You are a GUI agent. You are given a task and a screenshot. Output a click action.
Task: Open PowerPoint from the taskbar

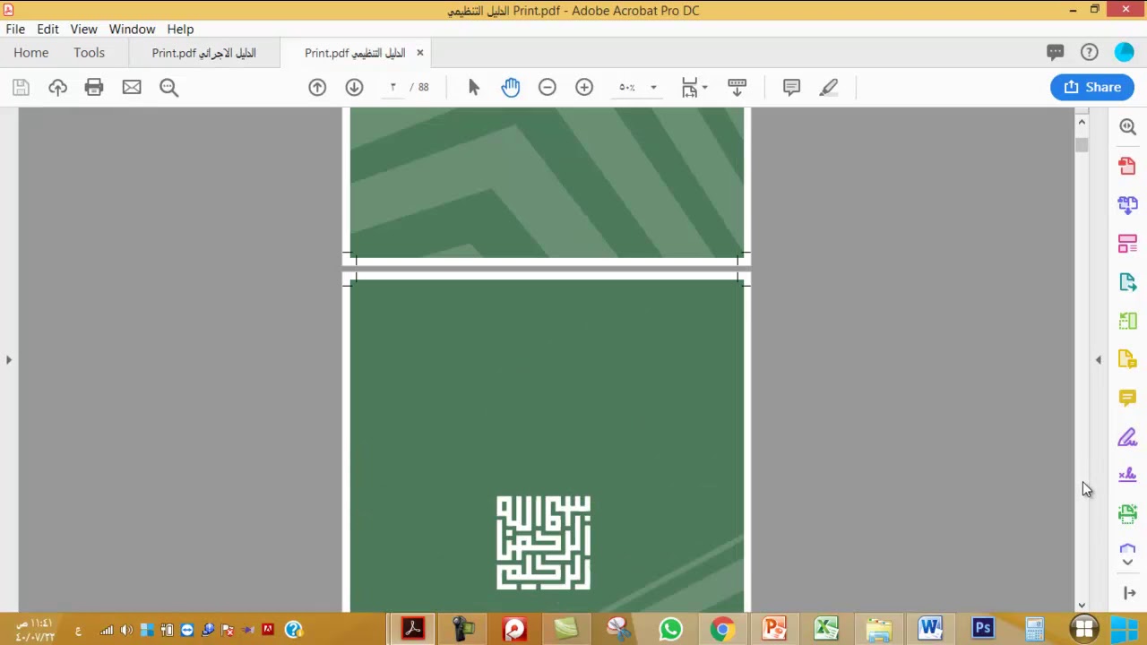774,630
